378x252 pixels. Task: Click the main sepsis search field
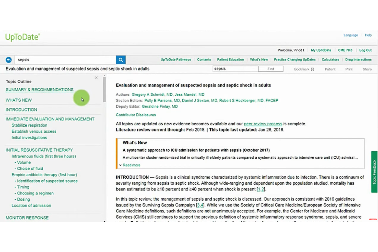pyautogui.click(x=65, y=60)
